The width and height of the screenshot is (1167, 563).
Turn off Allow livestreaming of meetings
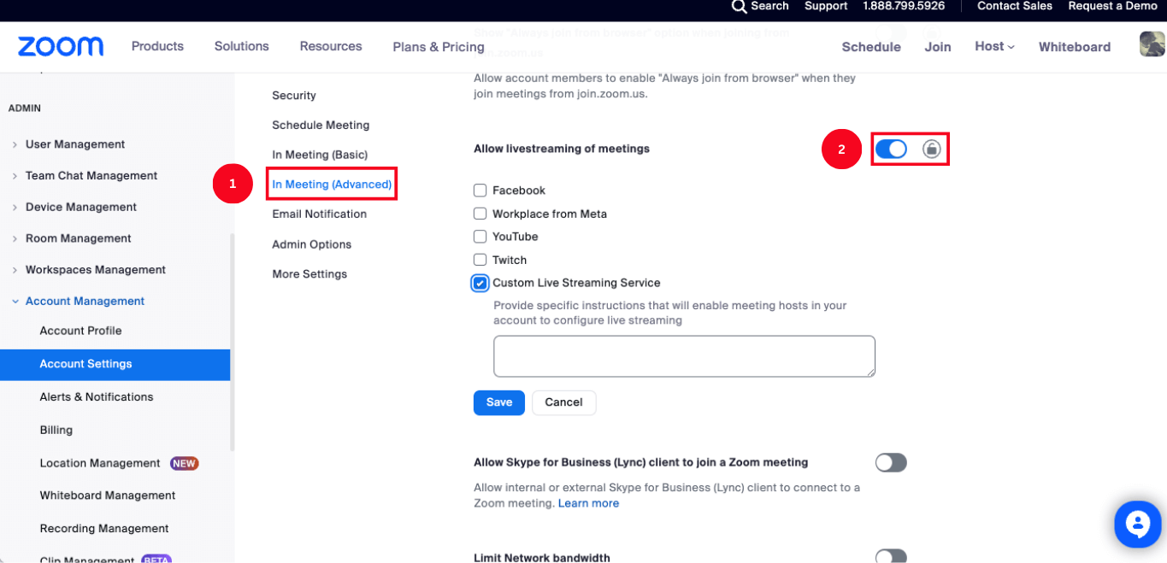coord(891,150)
